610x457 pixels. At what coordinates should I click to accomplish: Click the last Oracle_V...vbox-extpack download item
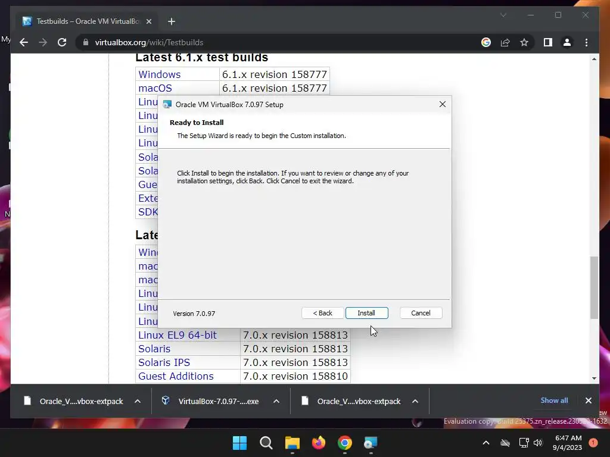[x=351, y=401]
